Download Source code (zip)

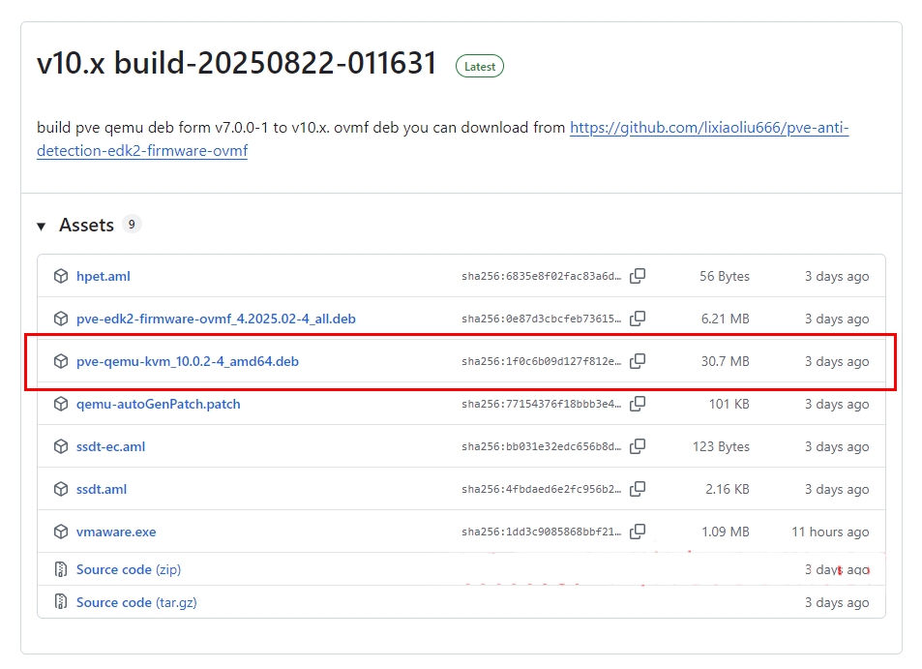[x=128, y=569]
